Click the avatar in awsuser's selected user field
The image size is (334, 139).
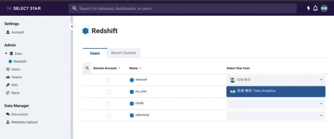(233, 80)
